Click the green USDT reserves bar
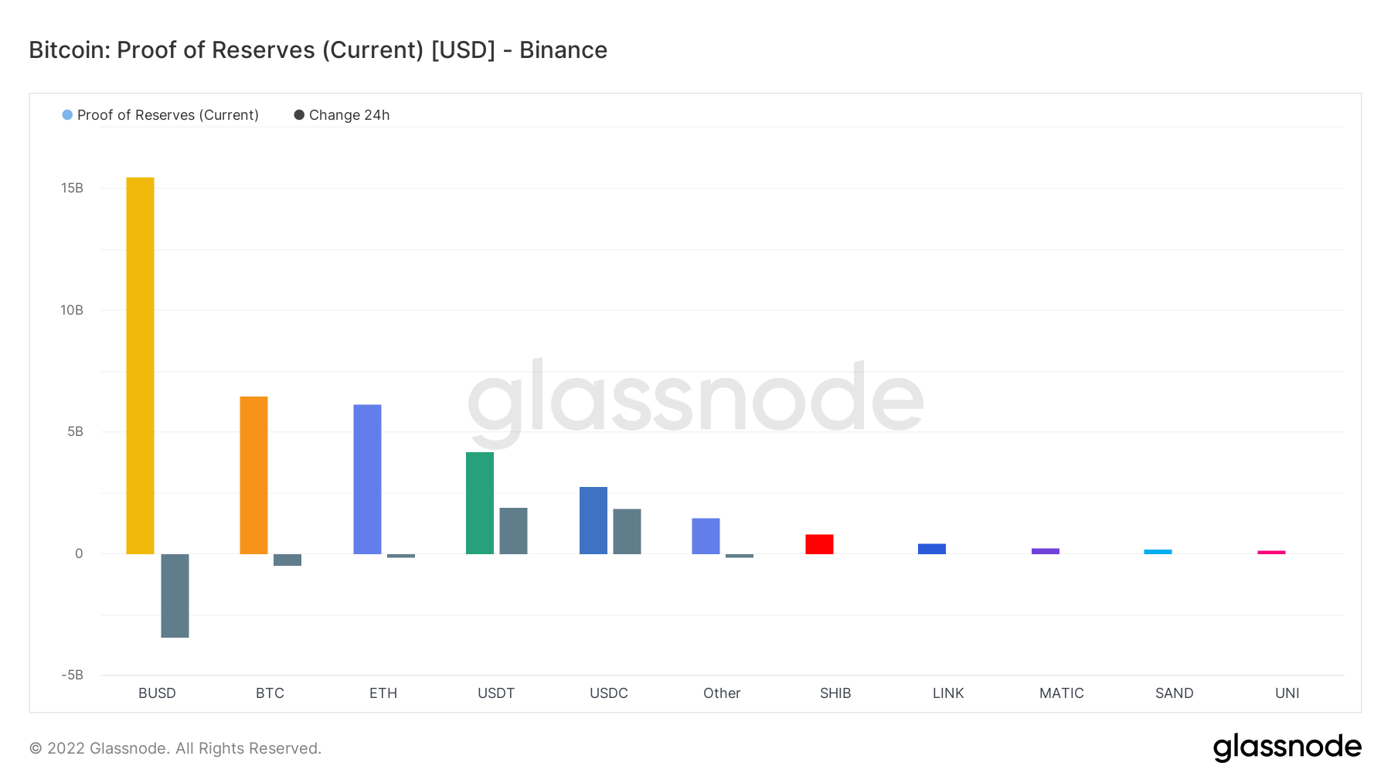Viewport: 1391px width, 783px height. click(x=480, y=502)
